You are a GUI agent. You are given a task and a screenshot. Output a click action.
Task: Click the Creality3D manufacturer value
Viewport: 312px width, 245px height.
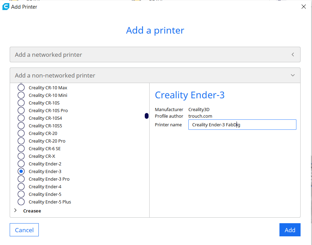pyautogui.click(x=199, y=110)
